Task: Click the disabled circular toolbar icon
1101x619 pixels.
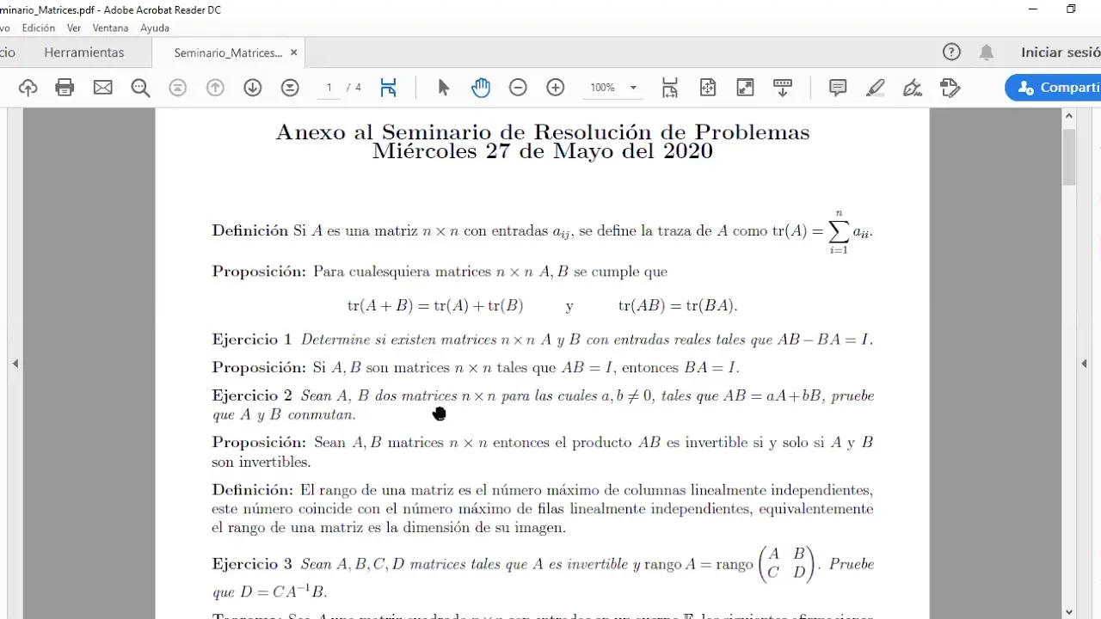Action: pos(178,88)
